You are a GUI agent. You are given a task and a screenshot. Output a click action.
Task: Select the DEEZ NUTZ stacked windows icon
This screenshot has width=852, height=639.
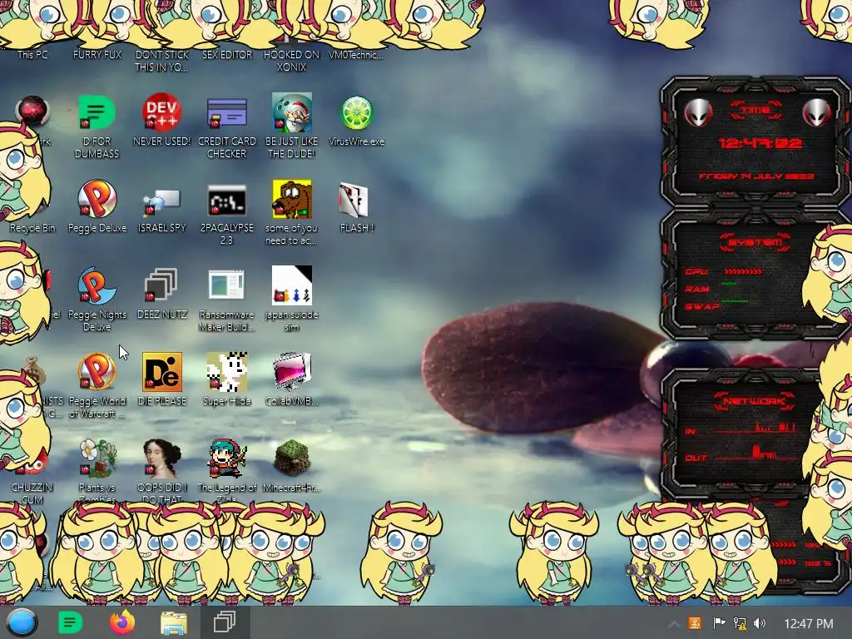point(161,285)
